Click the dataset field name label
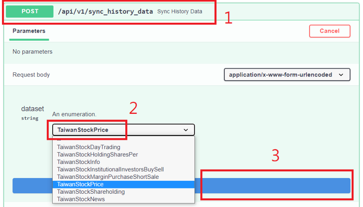The width and height of the screenshot is (363, 207). [32, 109]
